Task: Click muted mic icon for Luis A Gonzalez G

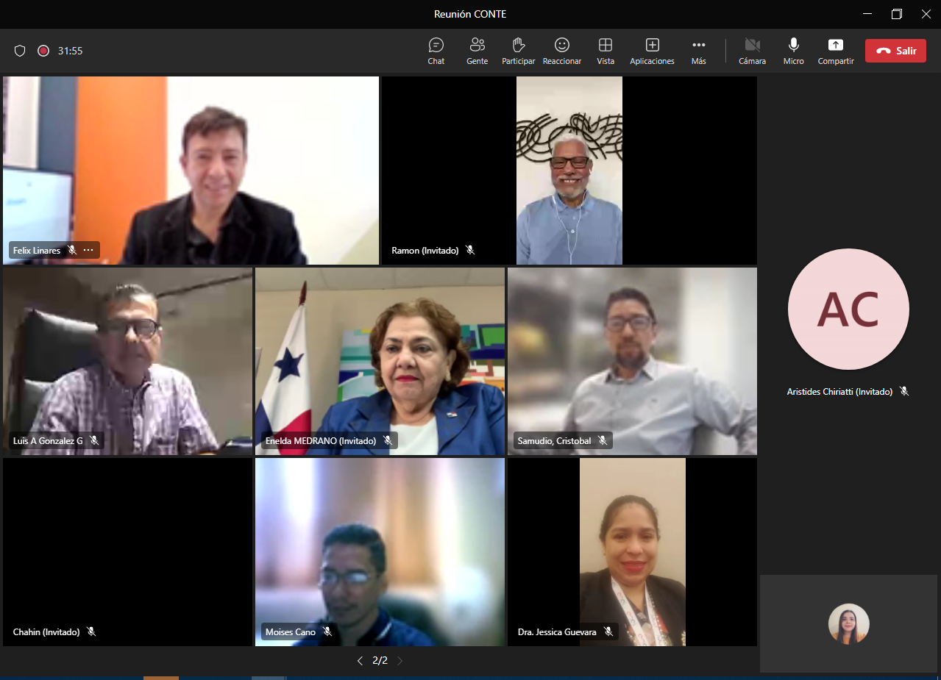Action: 94,440
